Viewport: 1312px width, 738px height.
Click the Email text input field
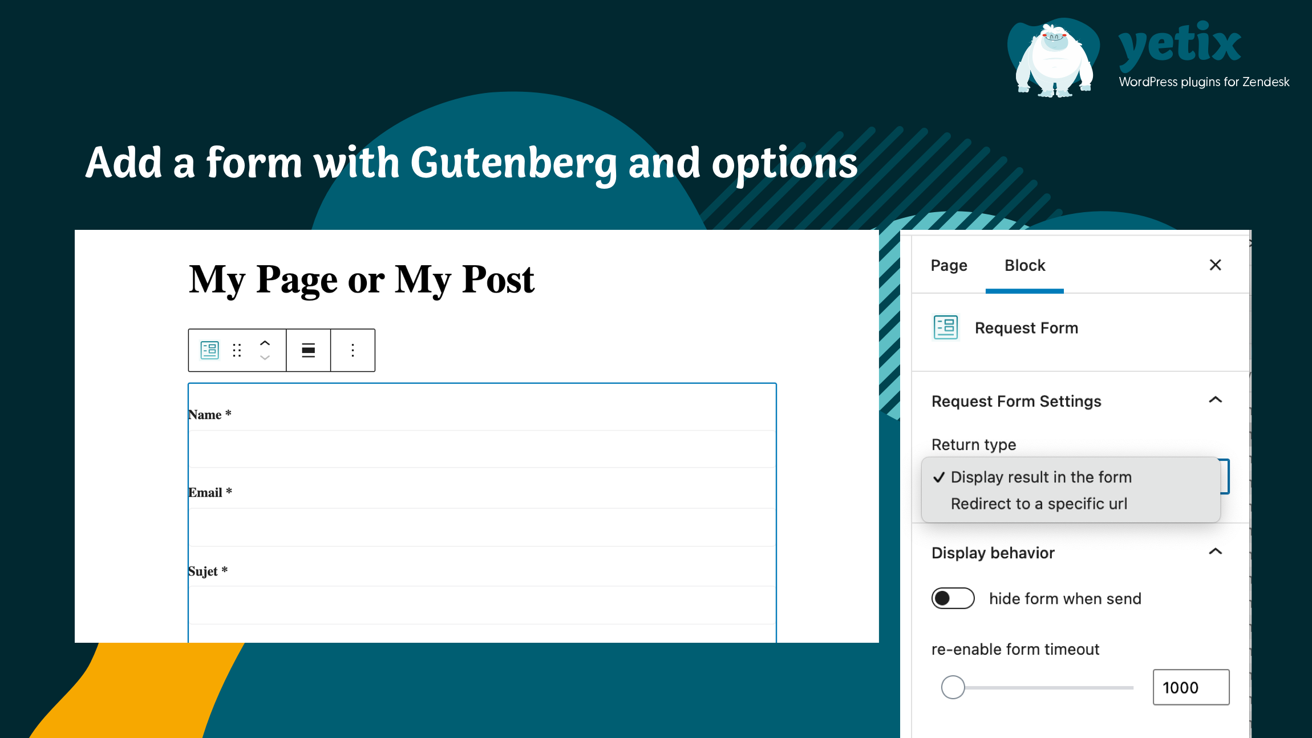pos(482,528)
